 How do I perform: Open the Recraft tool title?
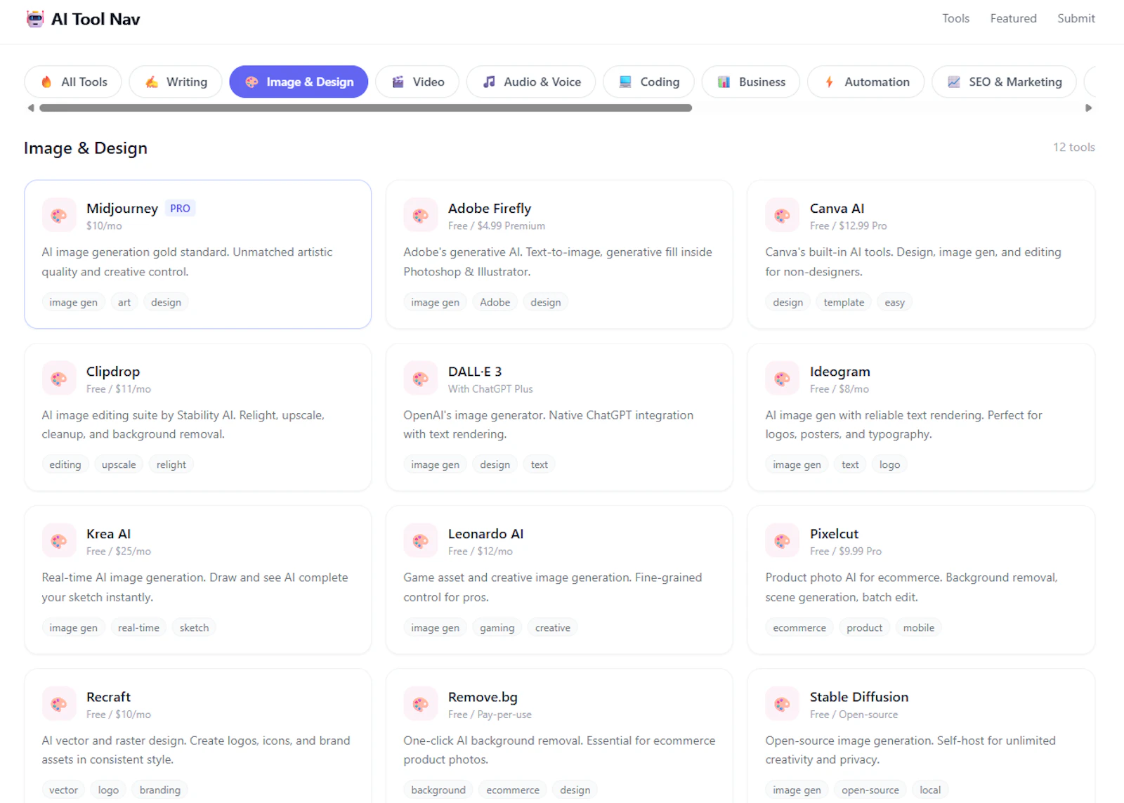point(108,696)
